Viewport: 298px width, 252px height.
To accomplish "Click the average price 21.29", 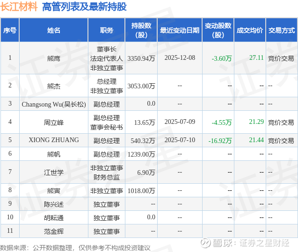I will [256, 122].
